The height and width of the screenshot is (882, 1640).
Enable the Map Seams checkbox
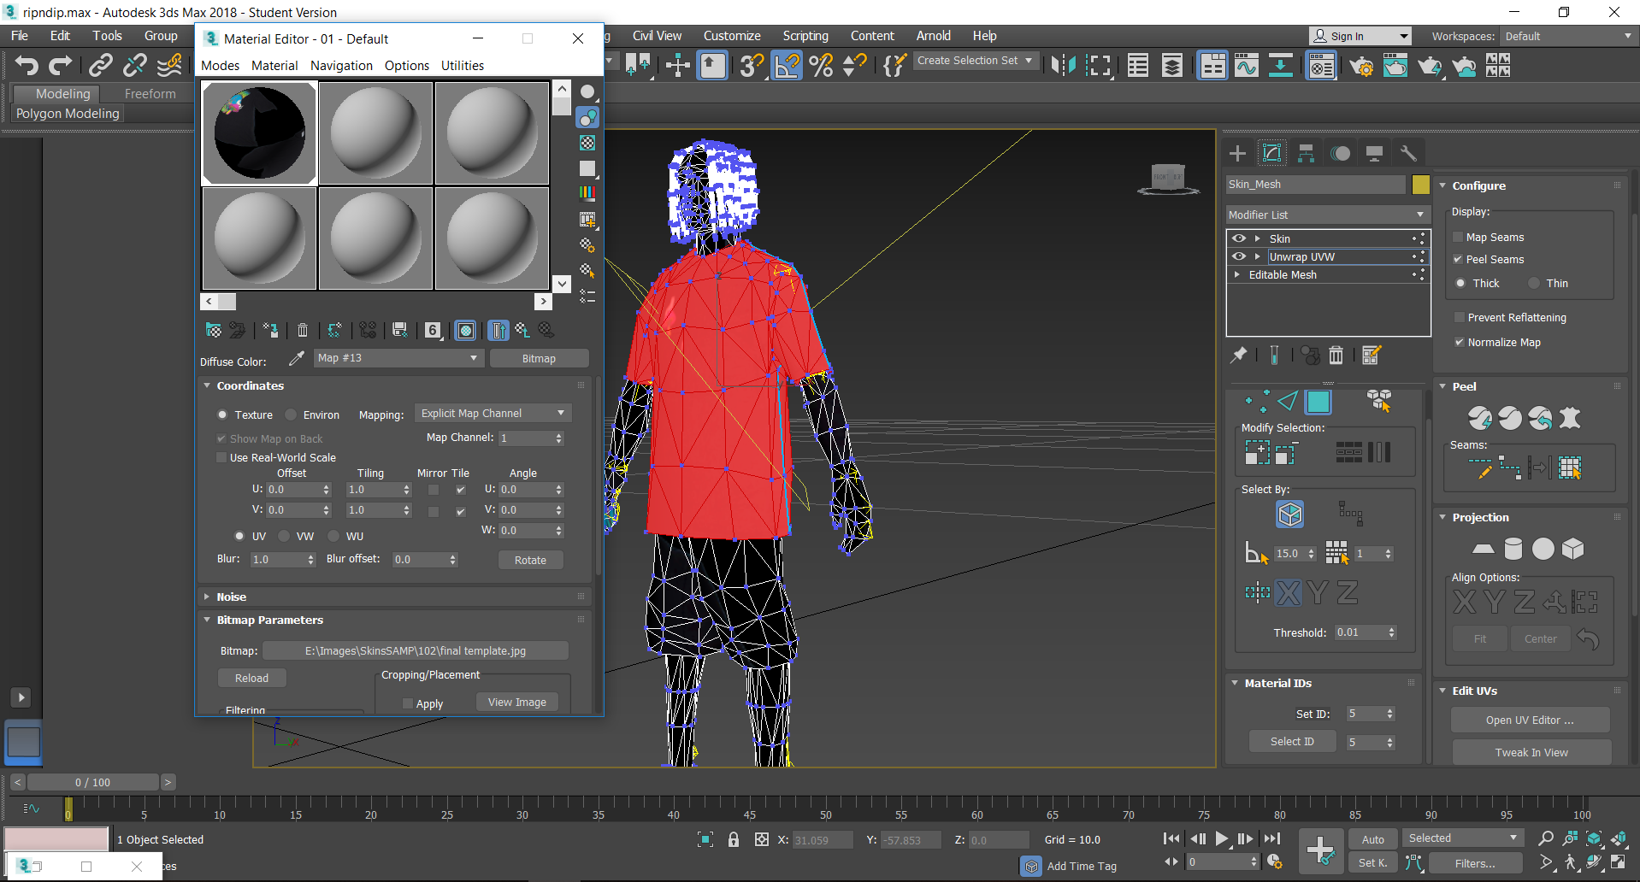(1459, 238)
